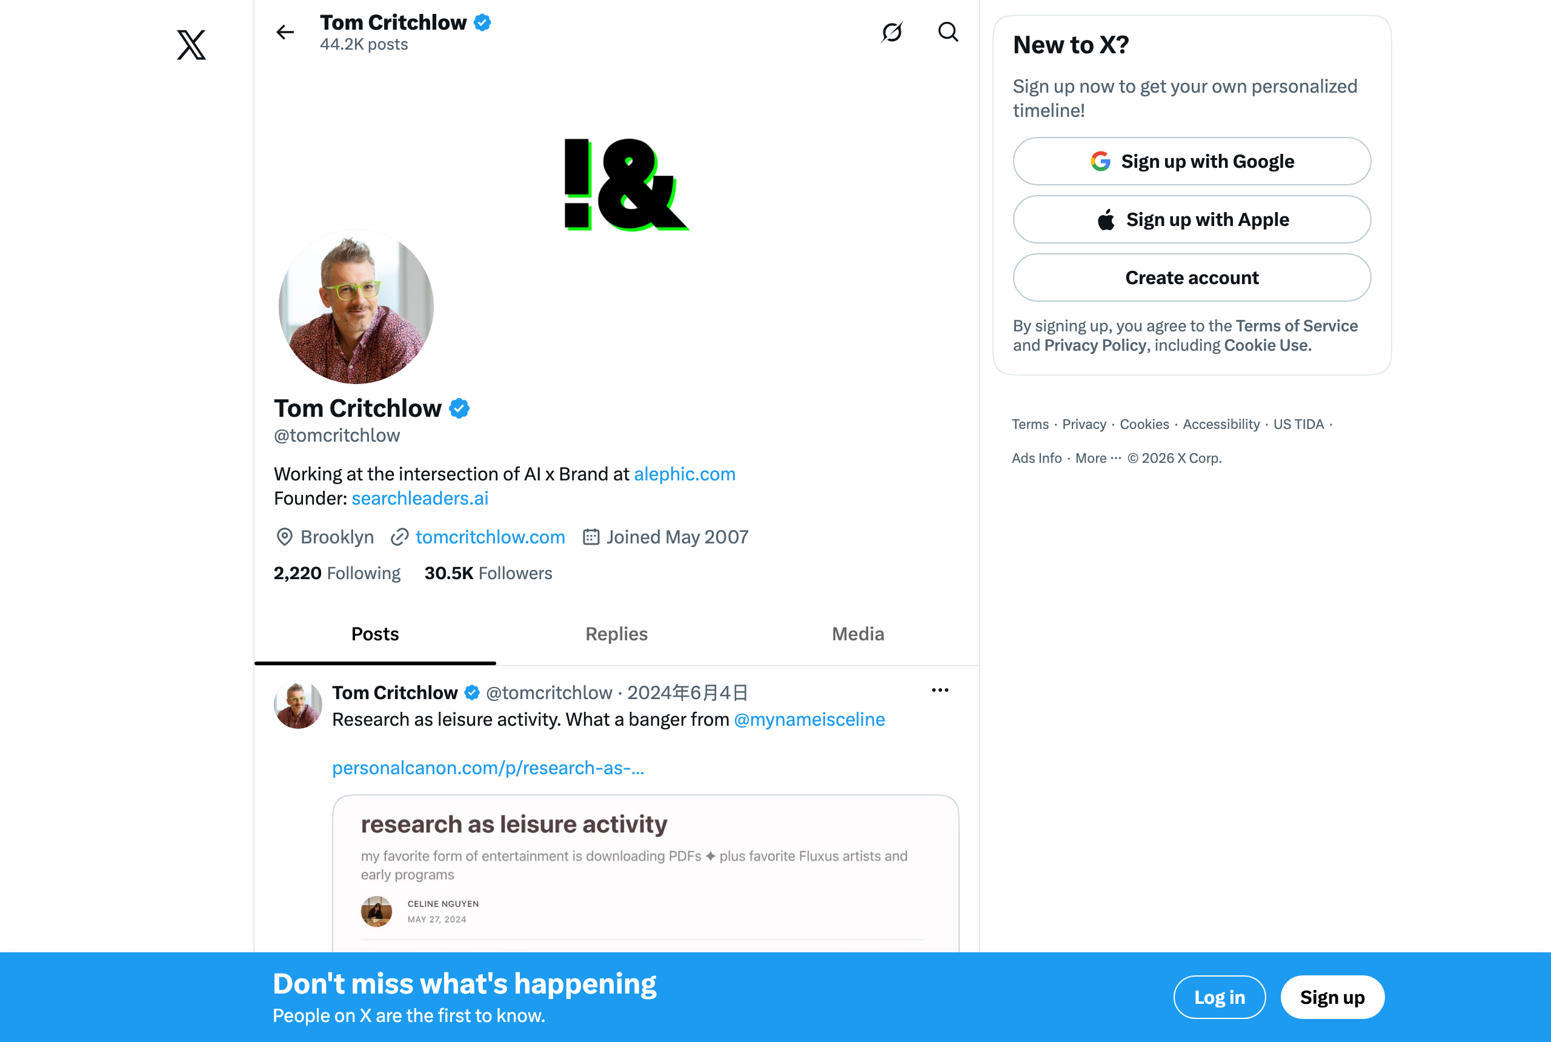Open the tomcritchlow.com website link
Image resolution: width=1551 pixels, height=1042 pixels.
coord(490,537)
